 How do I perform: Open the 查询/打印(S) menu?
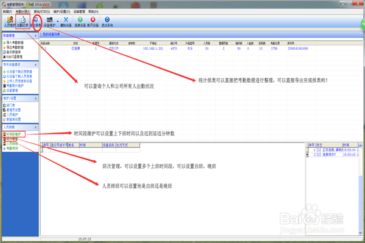click(x=41, y=12)
